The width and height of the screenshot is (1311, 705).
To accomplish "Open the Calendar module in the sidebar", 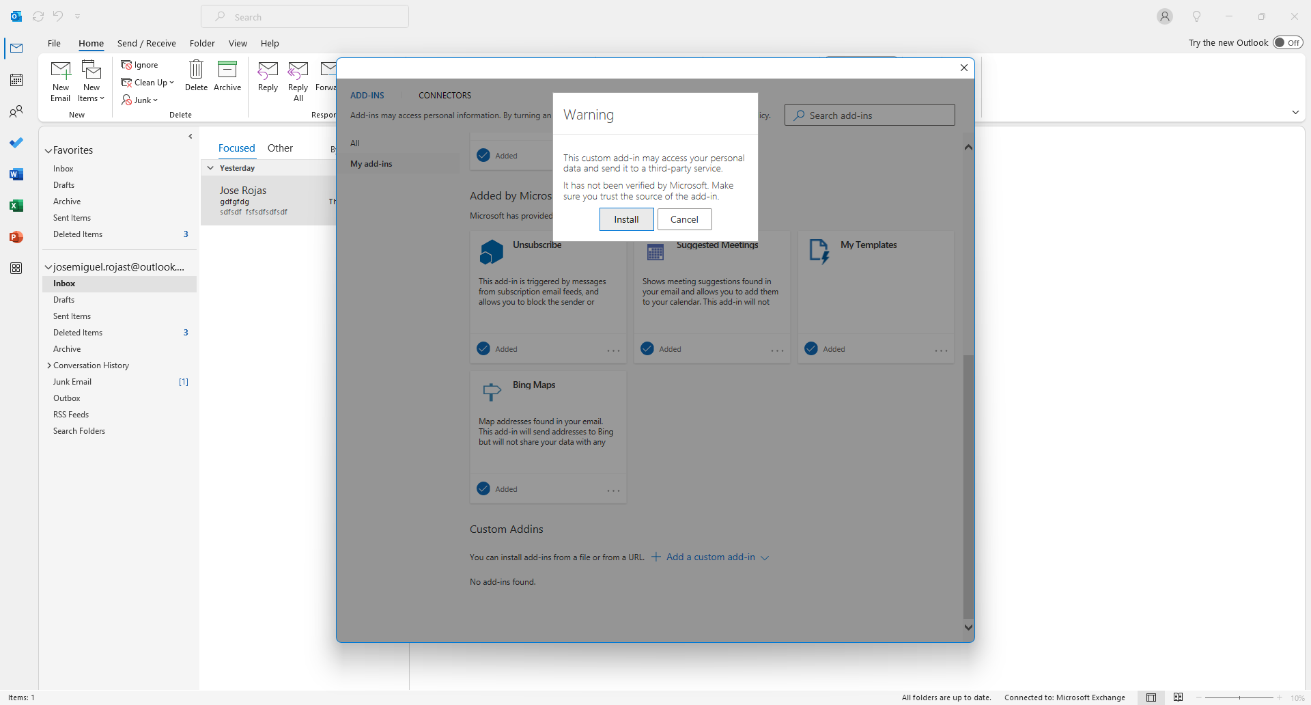I will (x=16, y=80).
